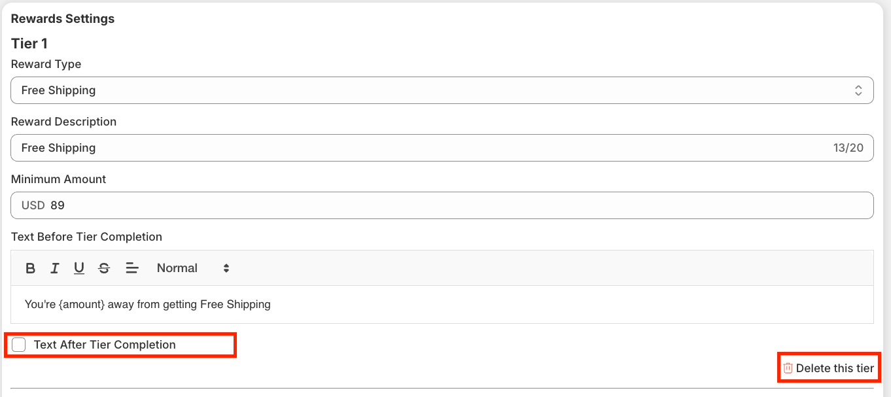Apply italic formatting to tier text

(x=55, y=268)
